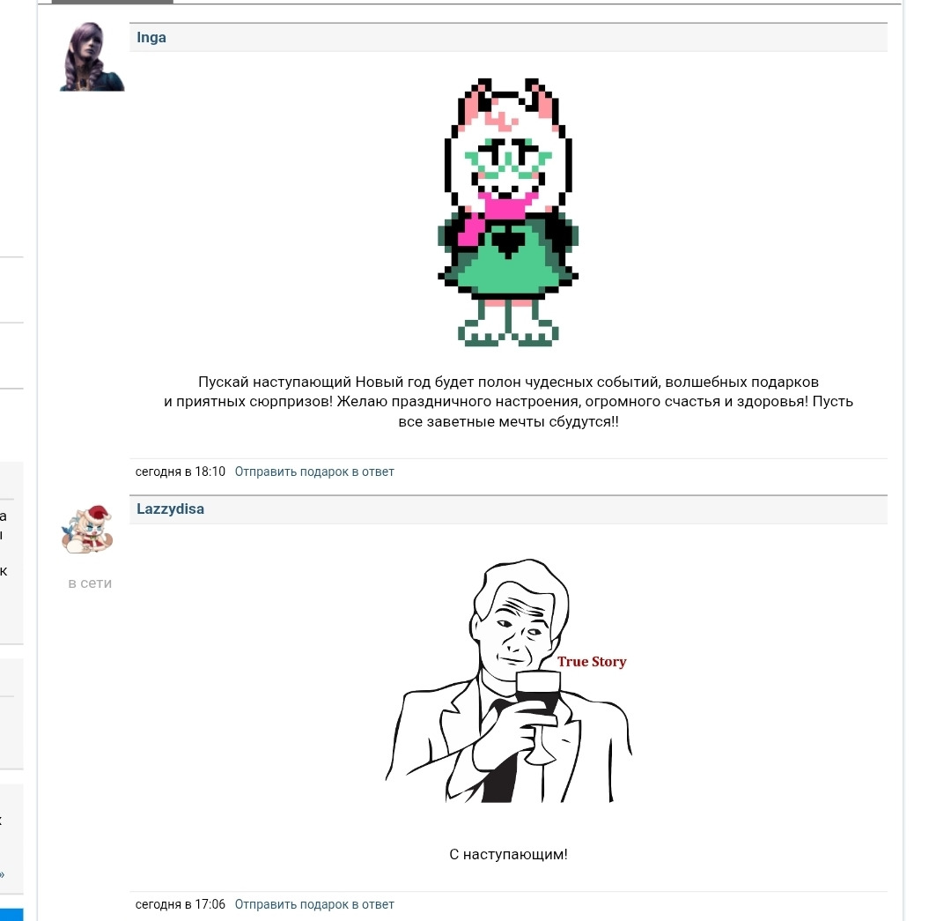The height and width of the screenshot is (921, 951).
Task: Follow the » link in left sidebar
Action: [3, 874]
